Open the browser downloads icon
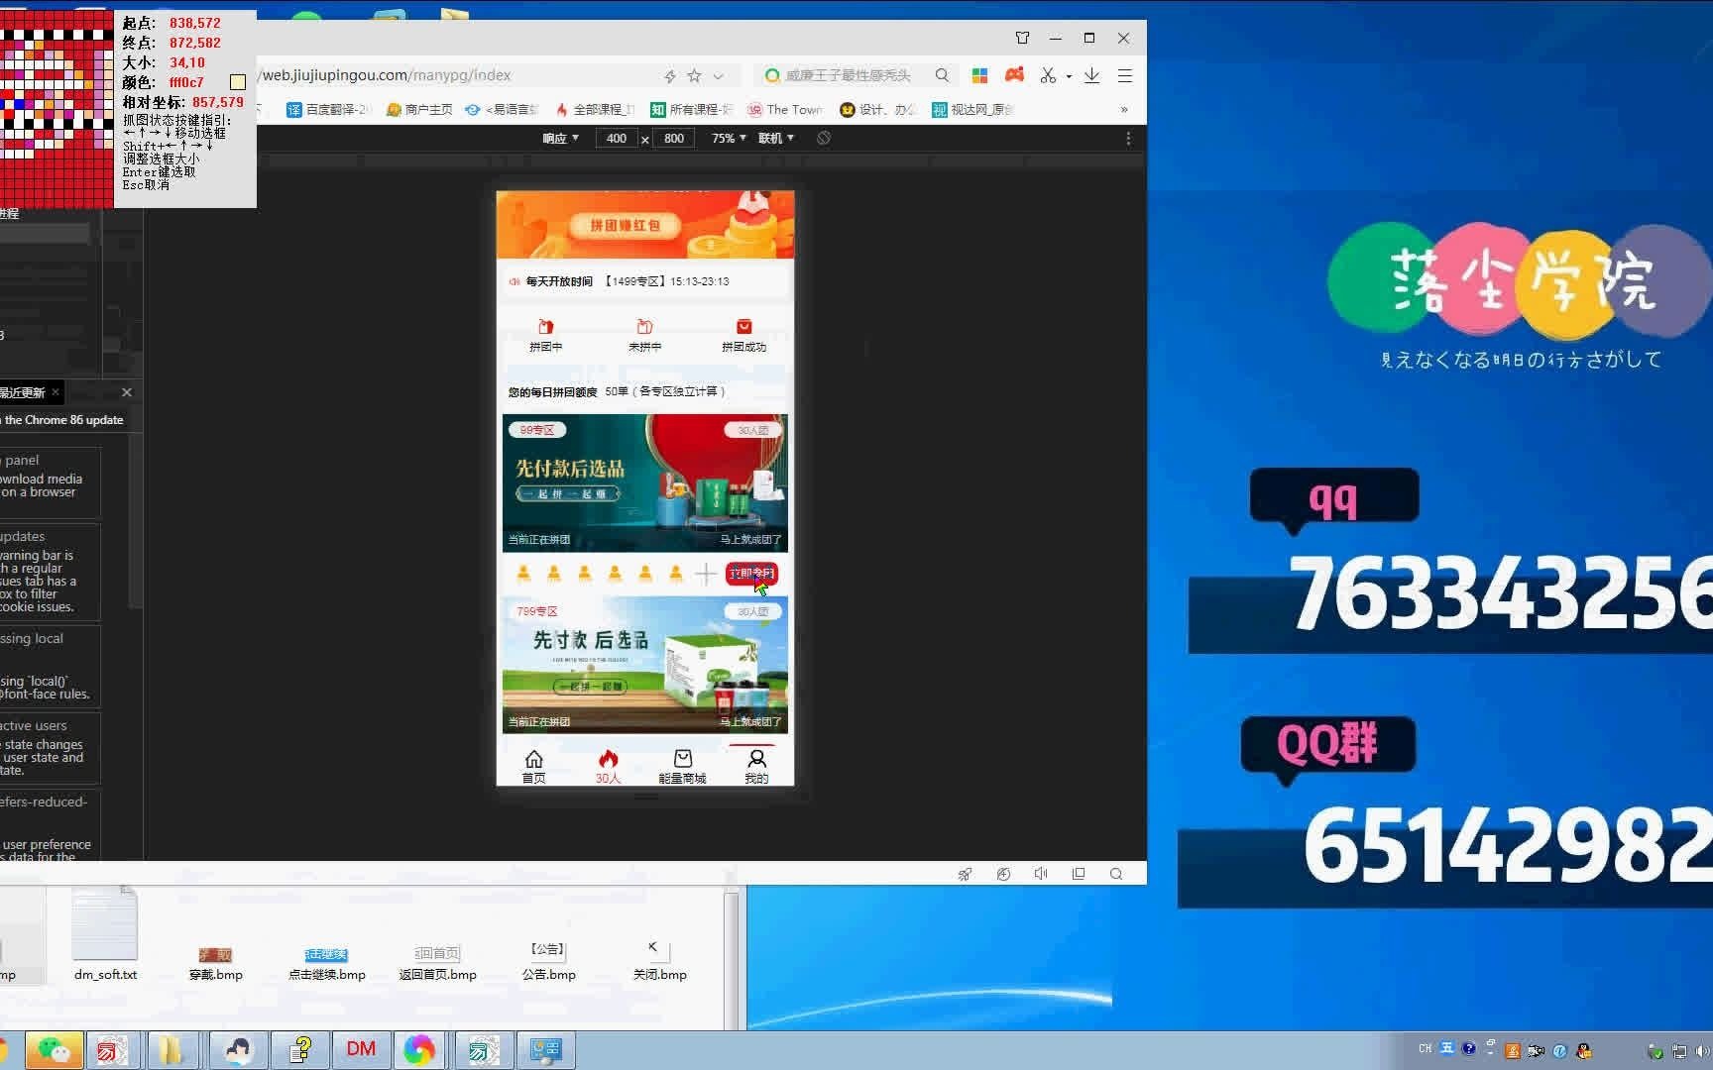1713x1070 pixels. [x=1091, y=75]
